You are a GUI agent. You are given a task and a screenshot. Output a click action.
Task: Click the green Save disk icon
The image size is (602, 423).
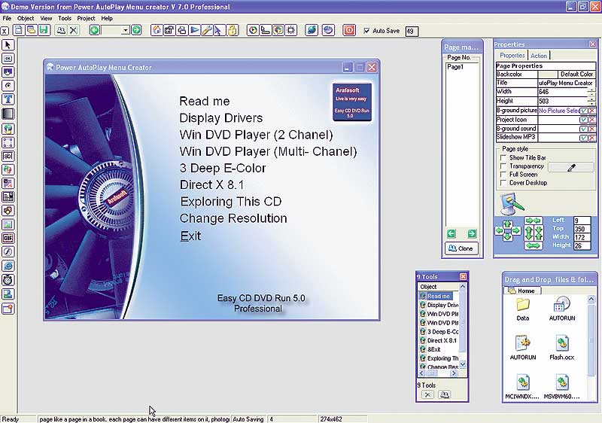tap(44, 30)
